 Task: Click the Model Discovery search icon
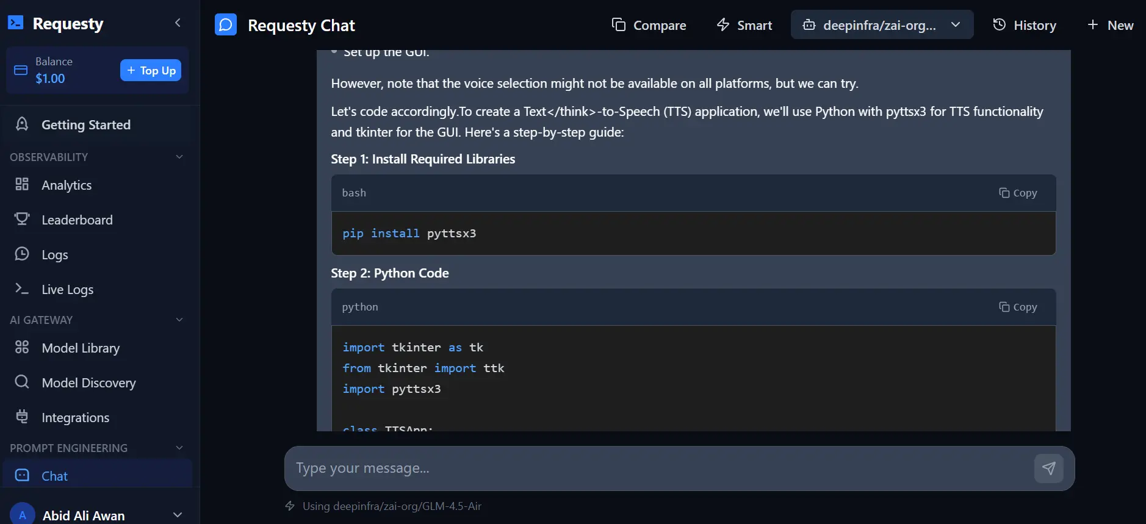point(22,382)
